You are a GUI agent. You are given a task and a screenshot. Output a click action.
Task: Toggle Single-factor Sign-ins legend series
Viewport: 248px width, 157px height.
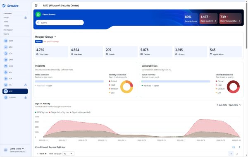pos(59,112)
